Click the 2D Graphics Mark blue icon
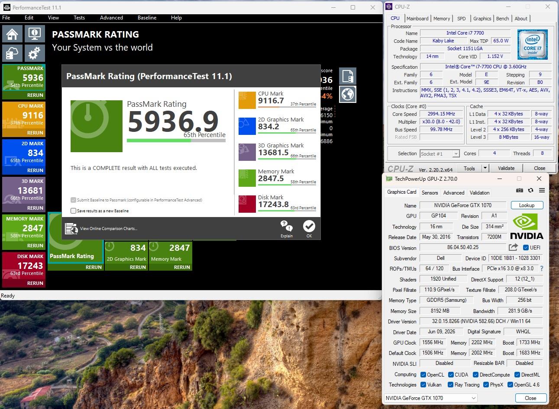559x409 pixels. coord(247,126)
